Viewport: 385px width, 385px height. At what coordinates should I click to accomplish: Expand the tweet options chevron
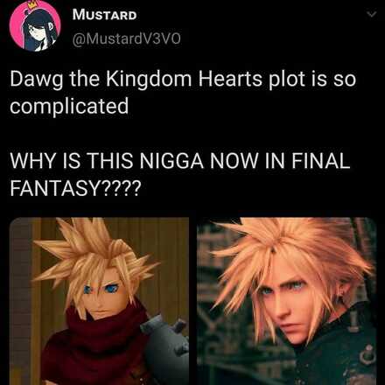(x=371, y=14)
